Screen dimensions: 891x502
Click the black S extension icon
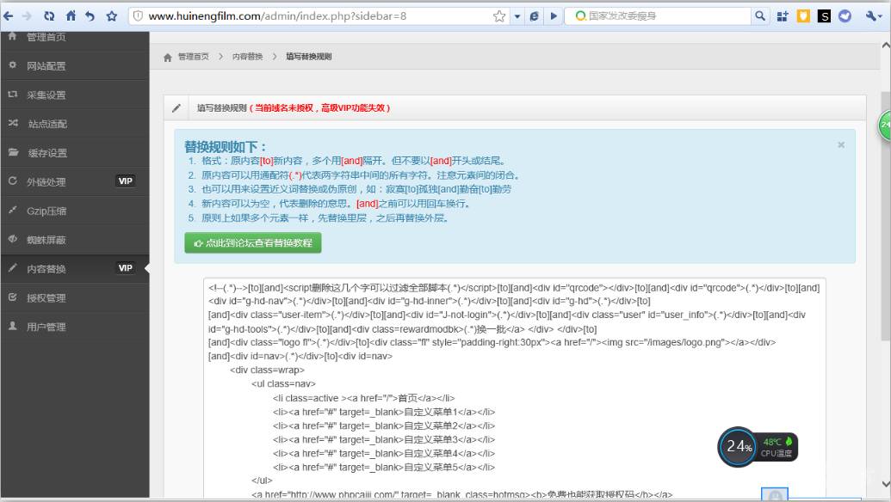tap(824, 15)
